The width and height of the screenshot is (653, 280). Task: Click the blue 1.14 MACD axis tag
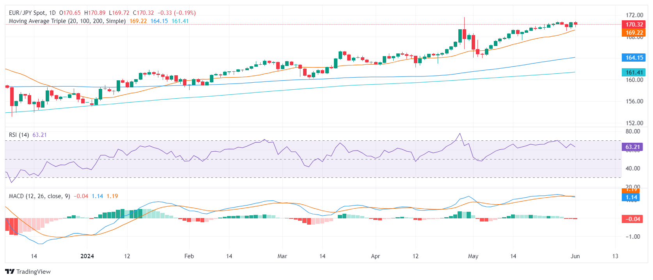632,197
